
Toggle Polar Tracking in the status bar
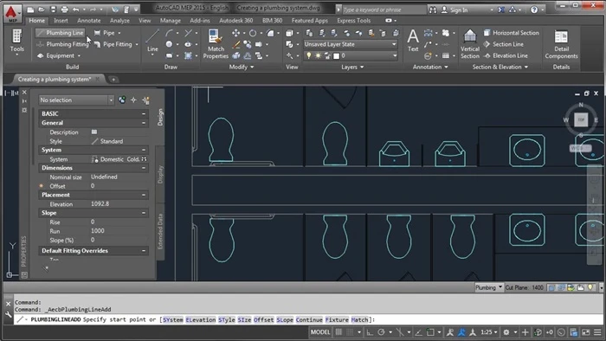(381, 332)
